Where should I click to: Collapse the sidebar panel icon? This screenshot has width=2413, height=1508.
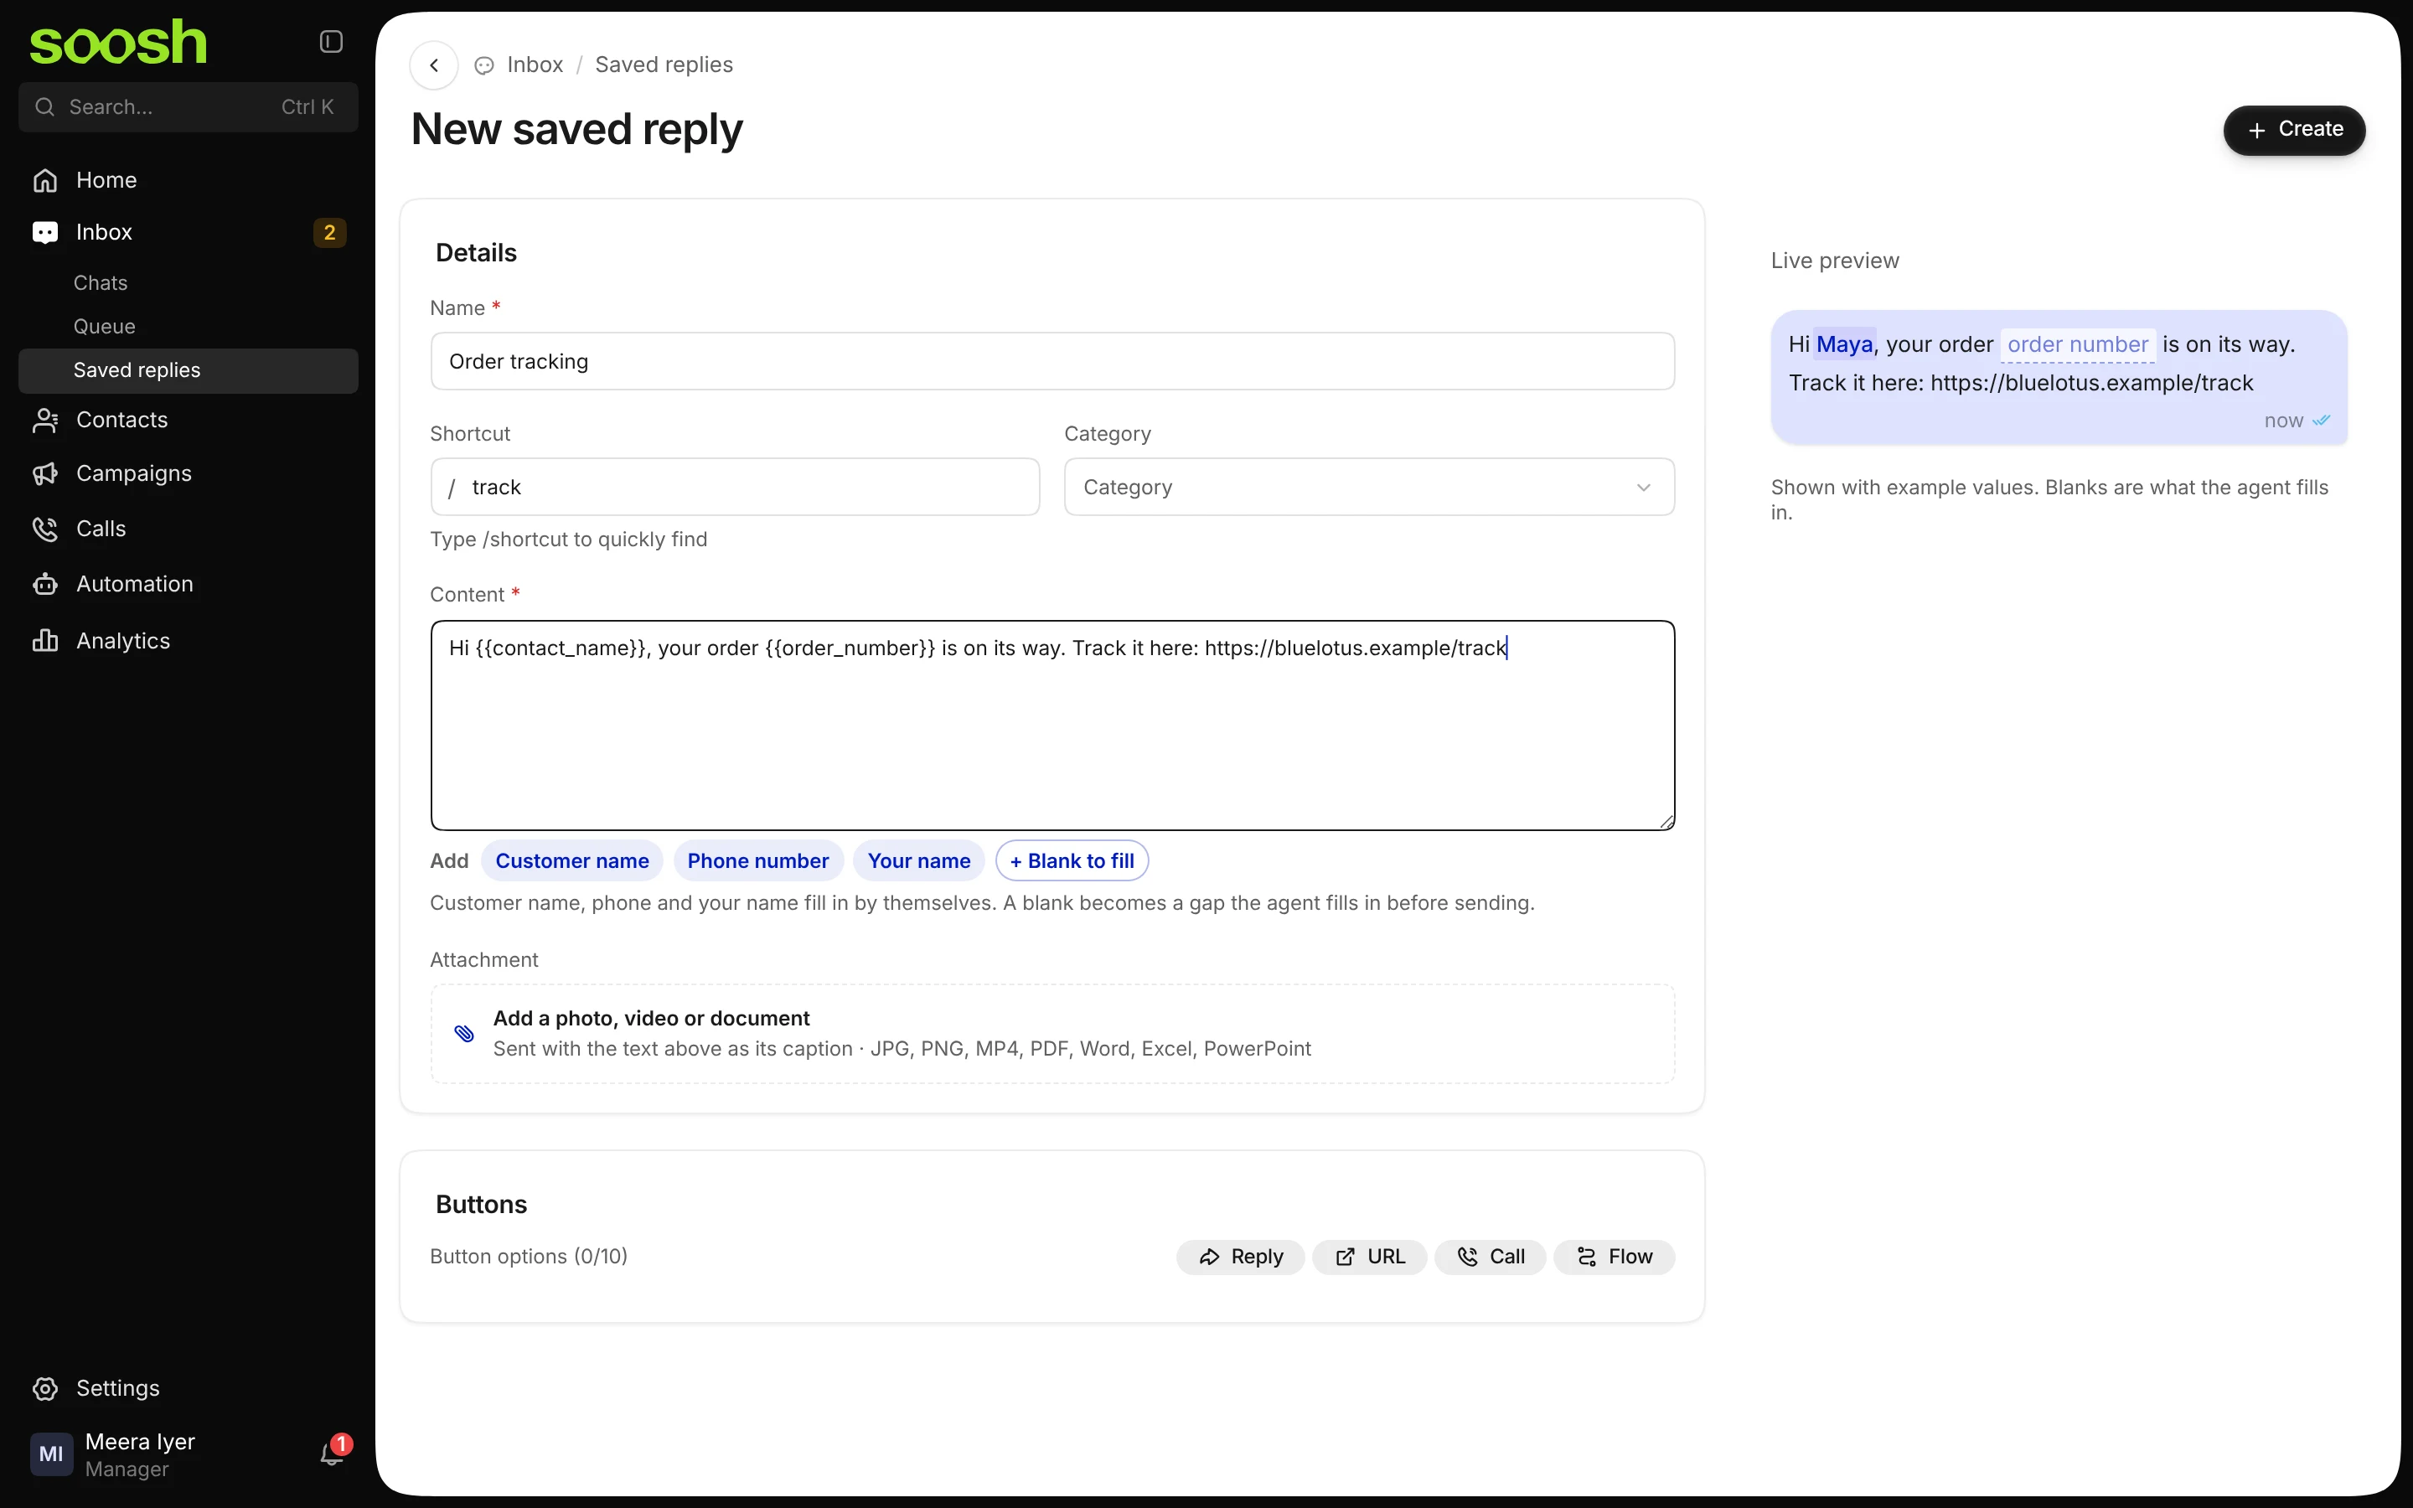click(331, 41)
